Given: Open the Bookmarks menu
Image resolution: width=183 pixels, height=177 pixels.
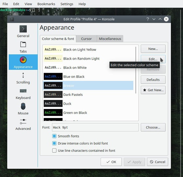Looking at the screenshot, I should pyautogui.click(x=46, y=4).
